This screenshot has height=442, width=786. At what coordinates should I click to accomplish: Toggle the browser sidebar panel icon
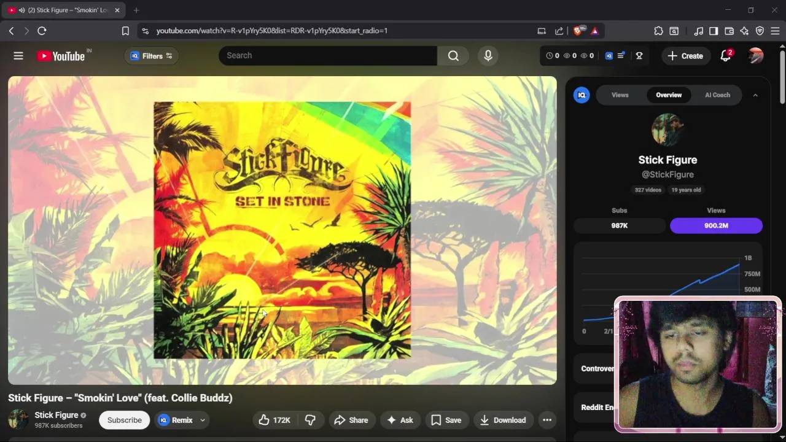point(714,31)
